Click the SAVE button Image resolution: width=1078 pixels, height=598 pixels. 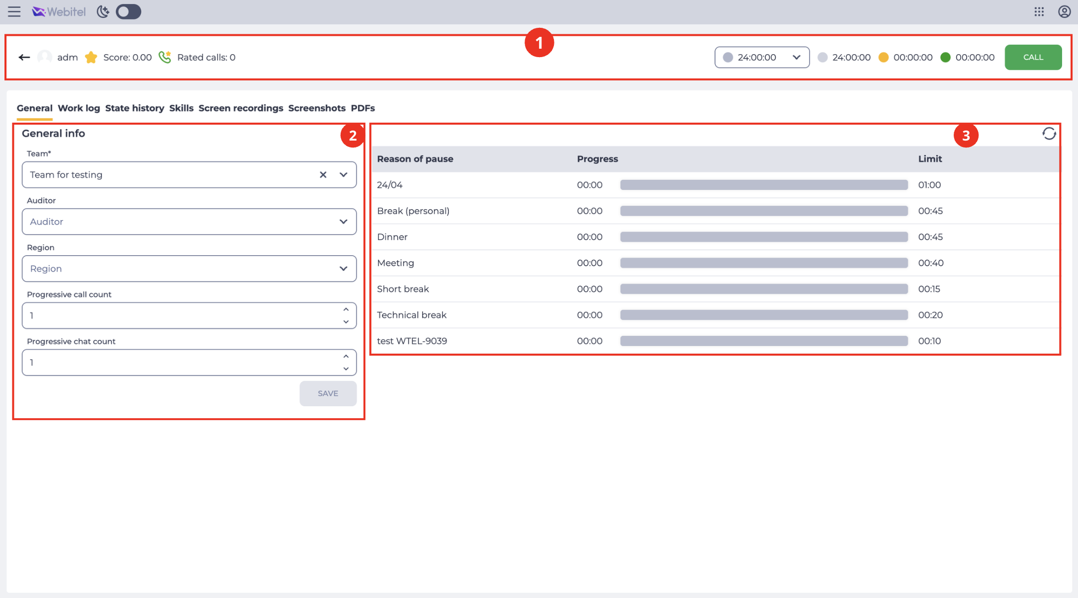328,393
